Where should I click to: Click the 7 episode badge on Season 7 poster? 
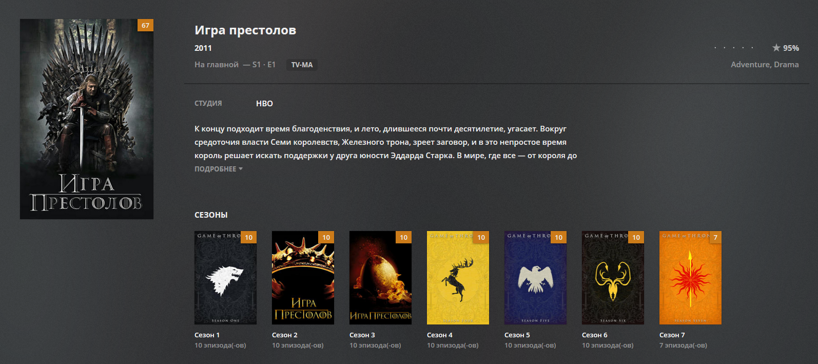715,237
